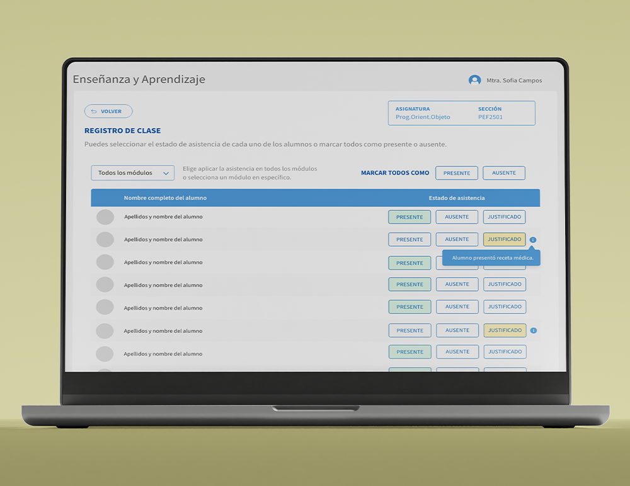Select the fourth student's avatar placeholder
630x486 pixels.
click(105, 285)
